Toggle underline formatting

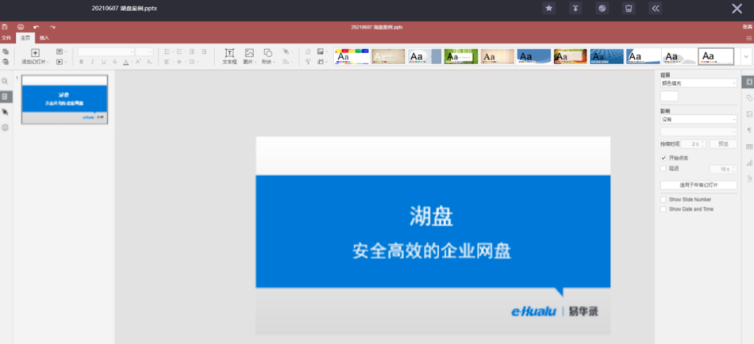(x=103, y=62)
